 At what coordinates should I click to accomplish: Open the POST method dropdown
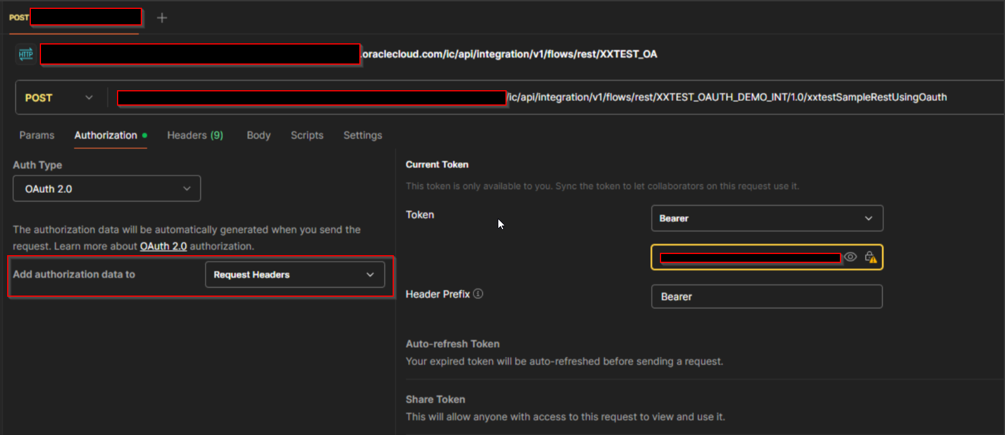(59, 97)
